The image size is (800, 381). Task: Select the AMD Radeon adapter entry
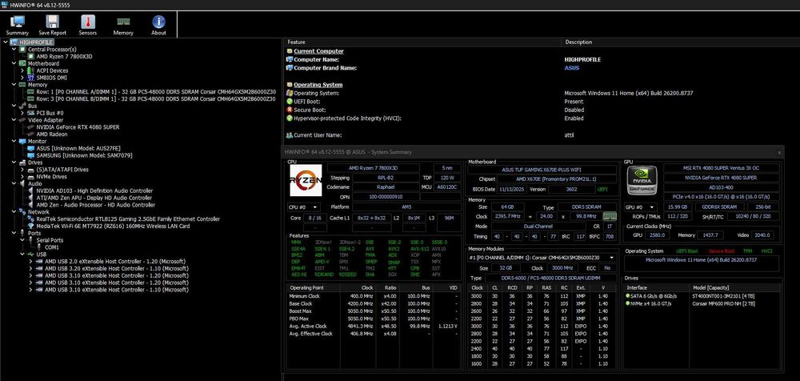(53, 134)
